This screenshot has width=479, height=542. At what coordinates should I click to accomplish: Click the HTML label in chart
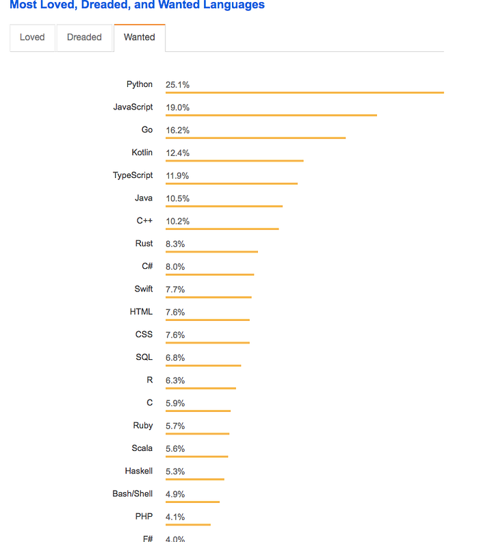tap(141, 311)
